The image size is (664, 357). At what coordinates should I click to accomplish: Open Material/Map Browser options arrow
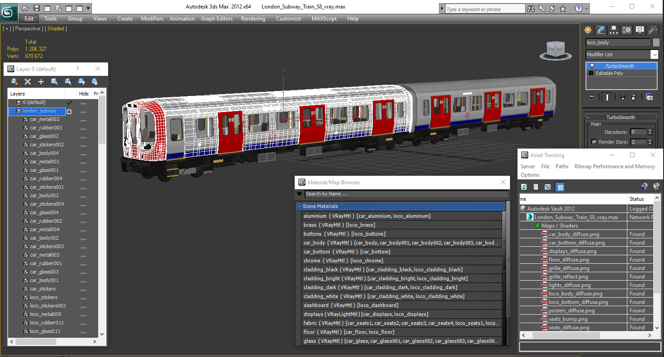pos(299,194)
